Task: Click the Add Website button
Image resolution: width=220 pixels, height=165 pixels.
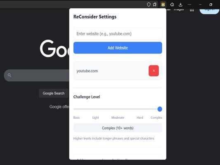Action: point(118,48)
